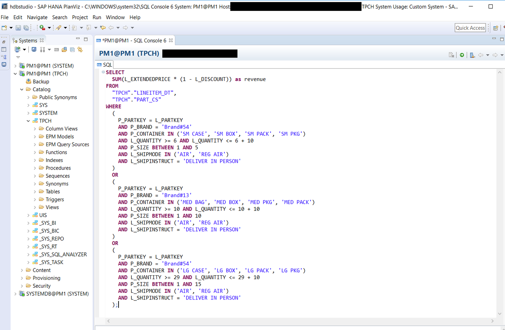Close the SQL Console 6 tab

coord(171,40)
